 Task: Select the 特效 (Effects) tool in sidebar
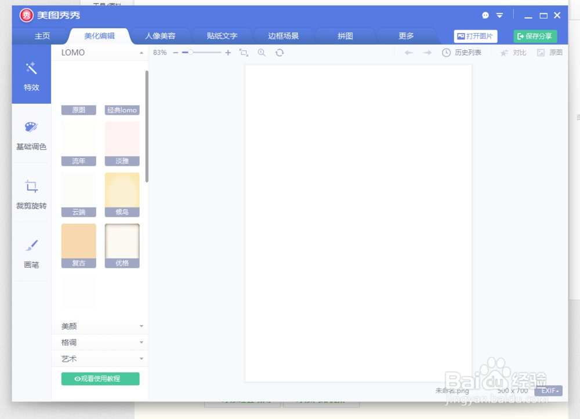[x=31, y=78]
